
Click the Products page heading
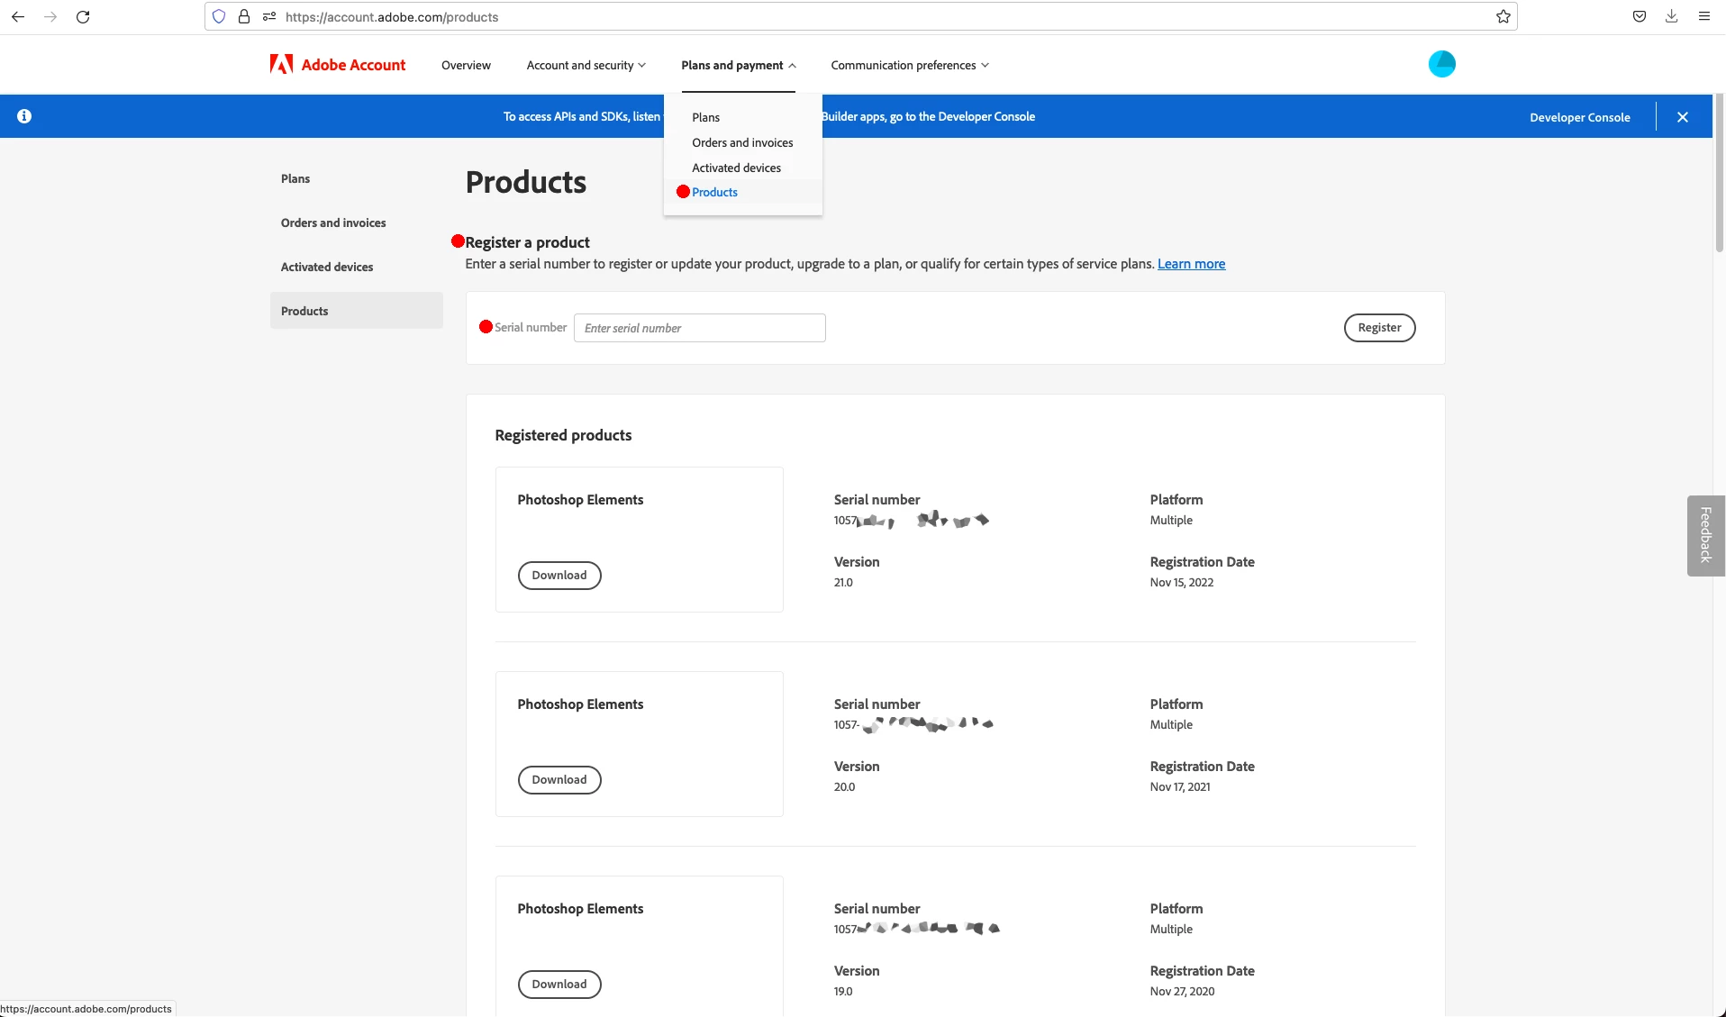[526, 182]
